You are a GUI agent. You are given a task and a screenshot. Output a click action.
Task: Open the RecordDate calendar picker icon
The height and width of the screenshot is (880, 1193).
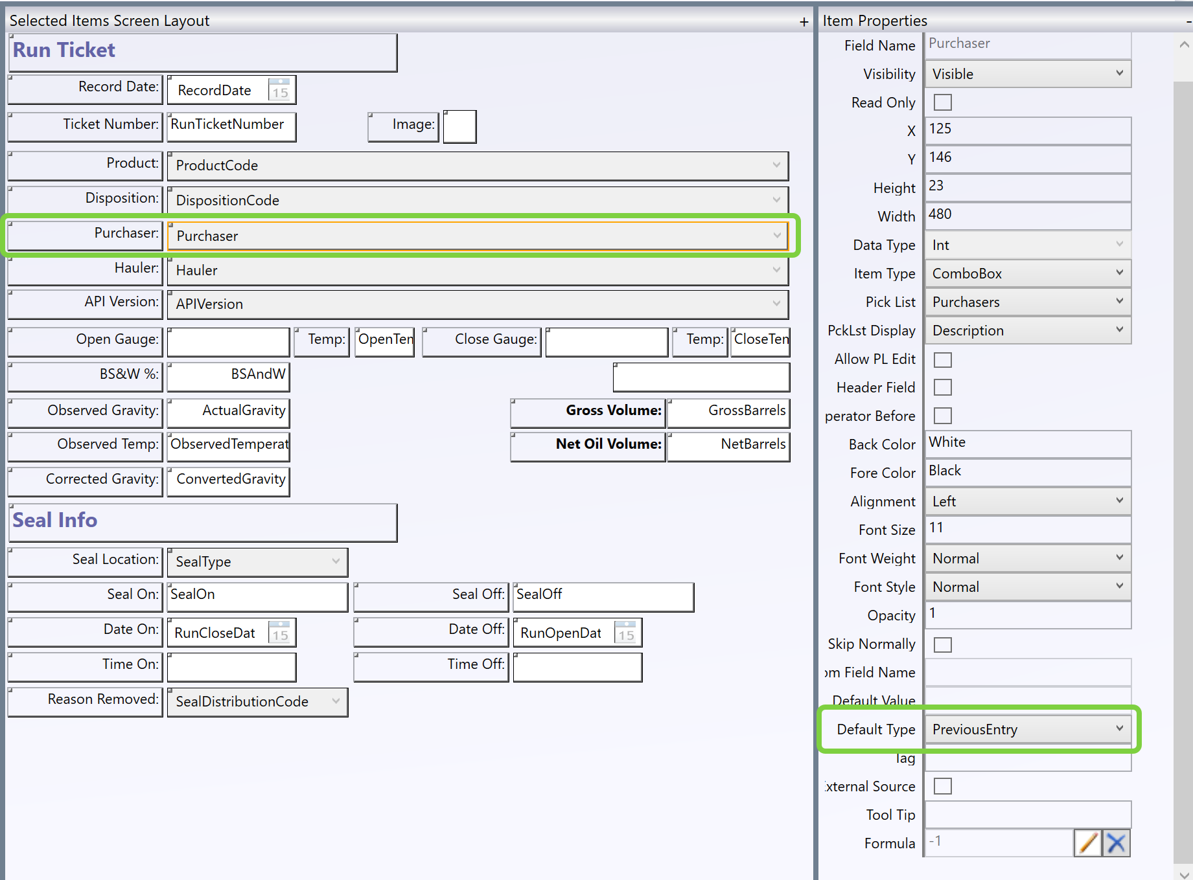(x=280, y=90)
